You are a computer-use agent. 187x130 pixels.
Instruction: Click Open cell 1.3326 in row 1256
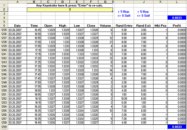[48, 115]
